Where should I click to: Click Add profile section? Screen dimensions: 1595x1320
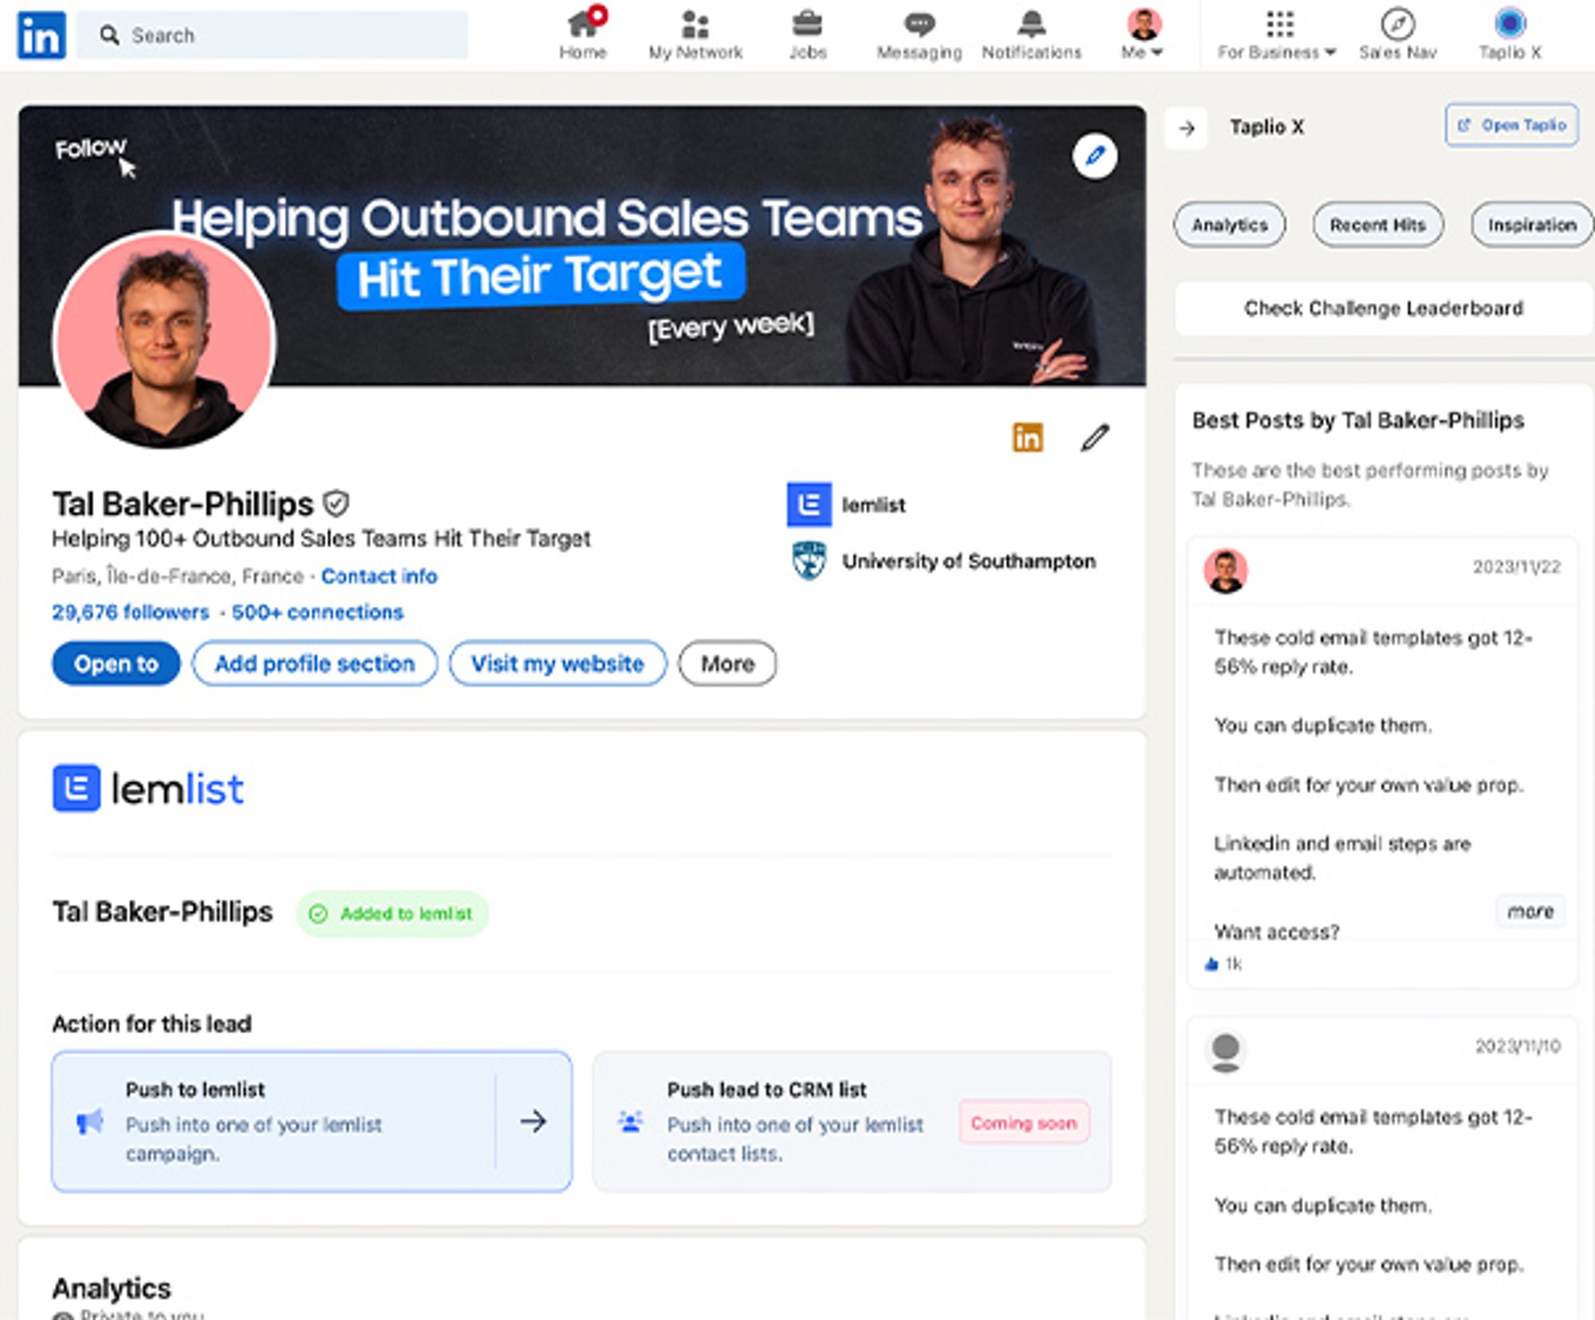point(315,663)
